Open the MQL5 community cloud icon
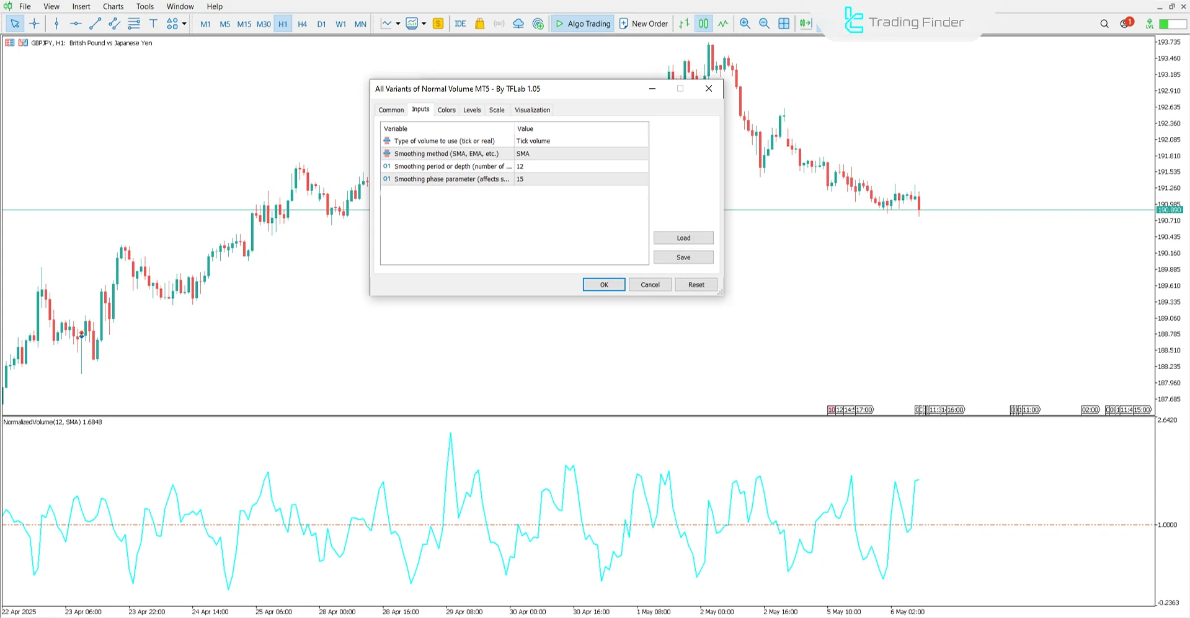1190x618 pixels. (518, 24)
